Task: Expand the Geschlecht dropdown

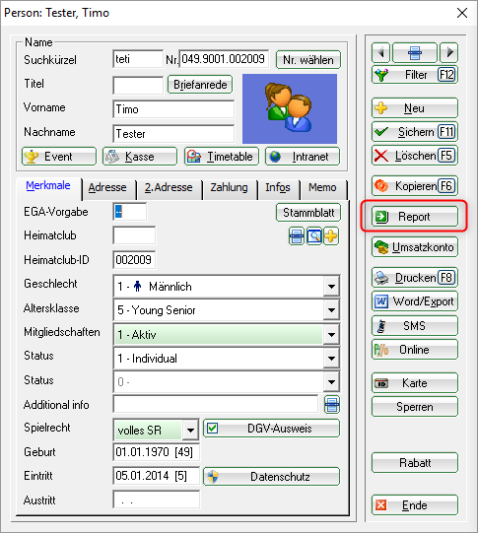Action: coord(331,287)
